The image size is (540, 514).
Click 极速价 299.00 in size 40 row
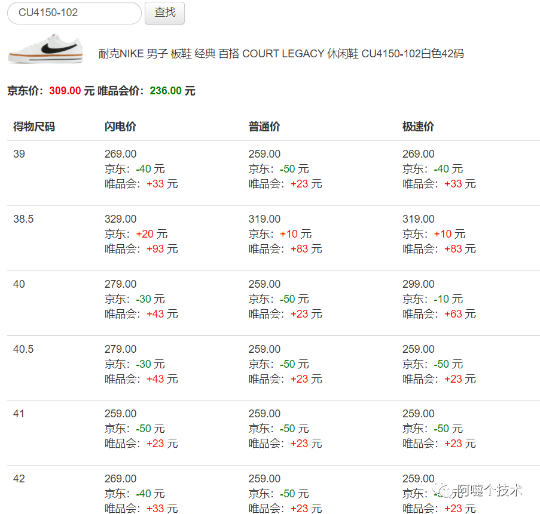[x=419, y=284]
